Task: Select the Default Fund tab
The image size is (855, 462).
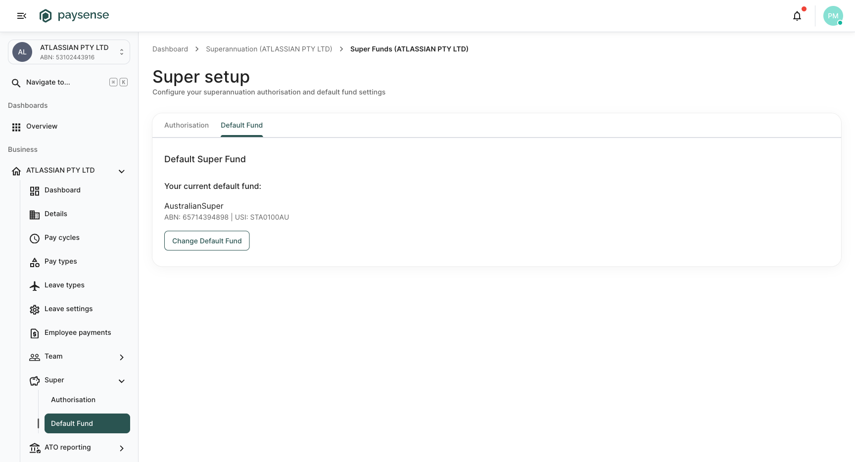Action: tap(241, 125)
